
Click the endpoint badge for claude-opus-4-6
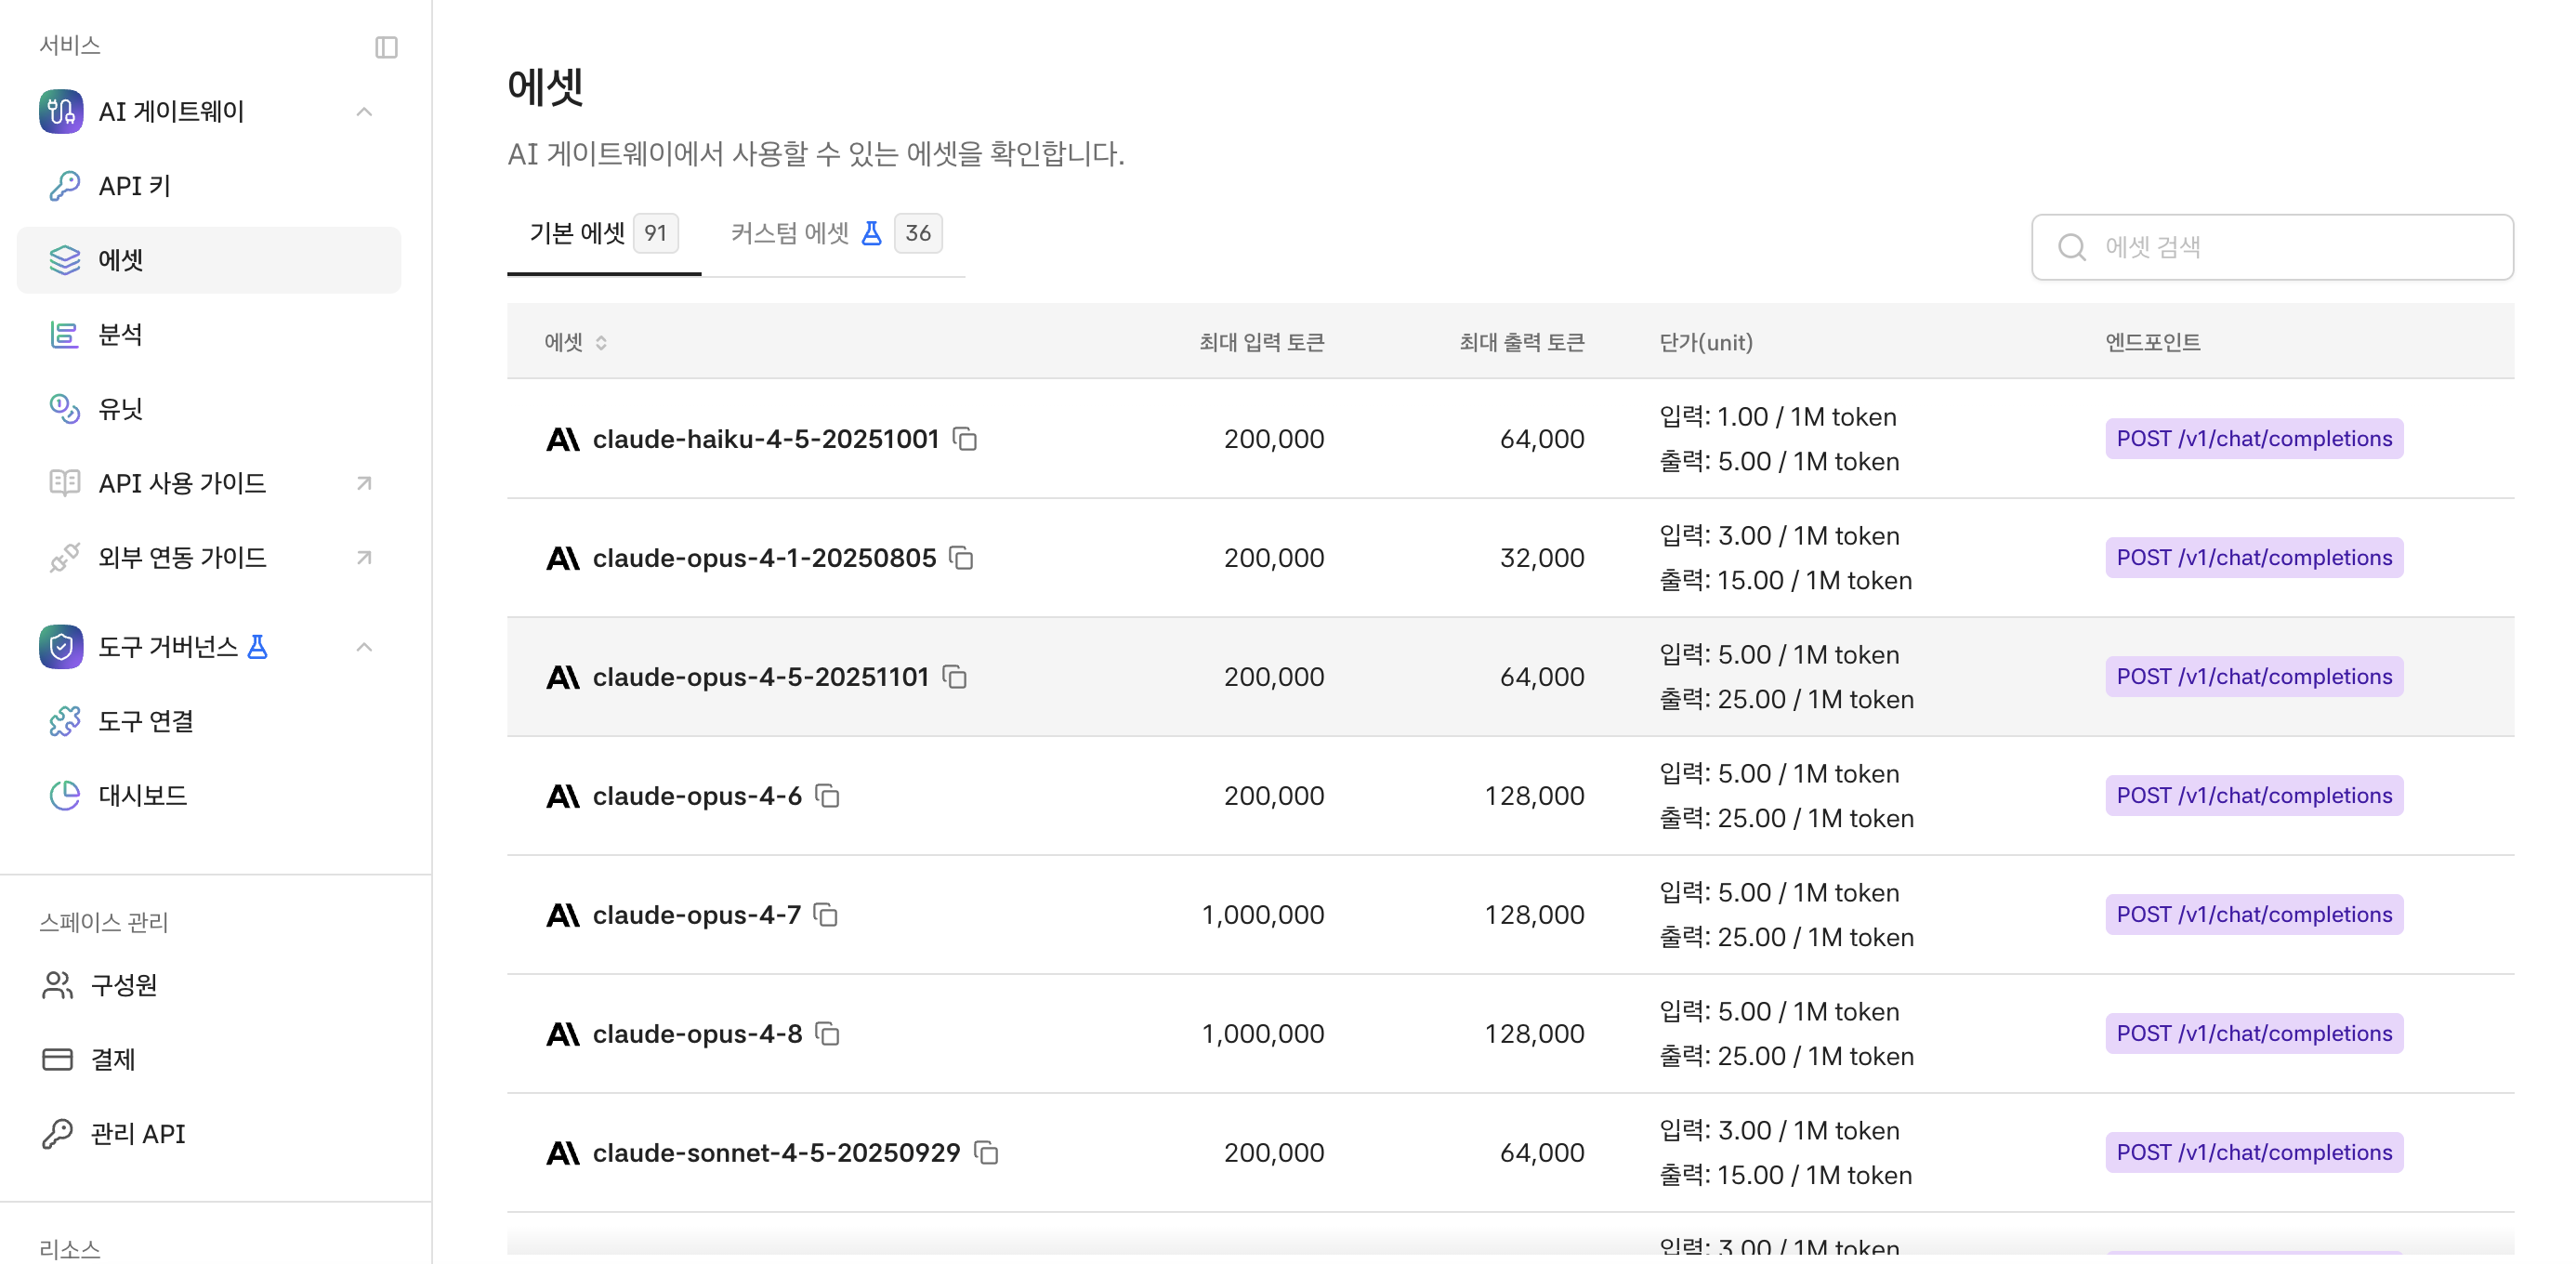2254,796
